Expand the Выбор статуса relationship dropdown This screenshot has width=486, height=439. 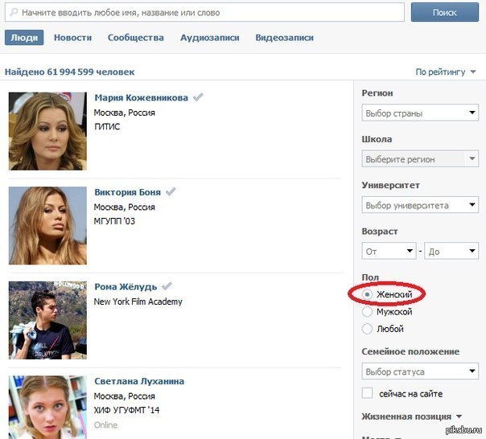[x=420, y=371]
